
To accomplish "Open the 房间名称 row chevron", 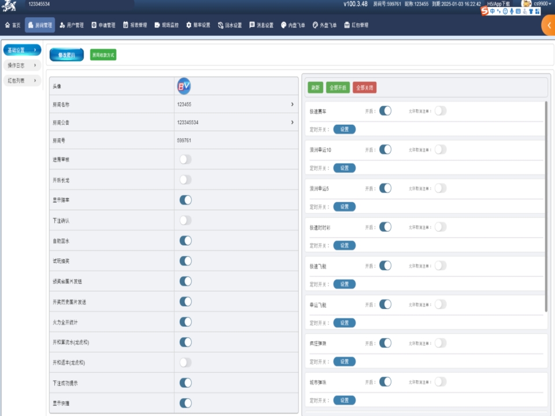I will [293, 105].
